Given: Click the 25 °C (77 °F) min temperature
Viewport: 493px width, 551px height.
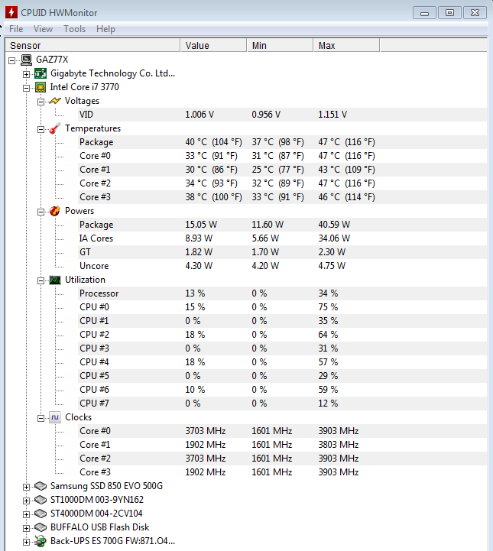Looking at the screenshot, I should [278, 170].
